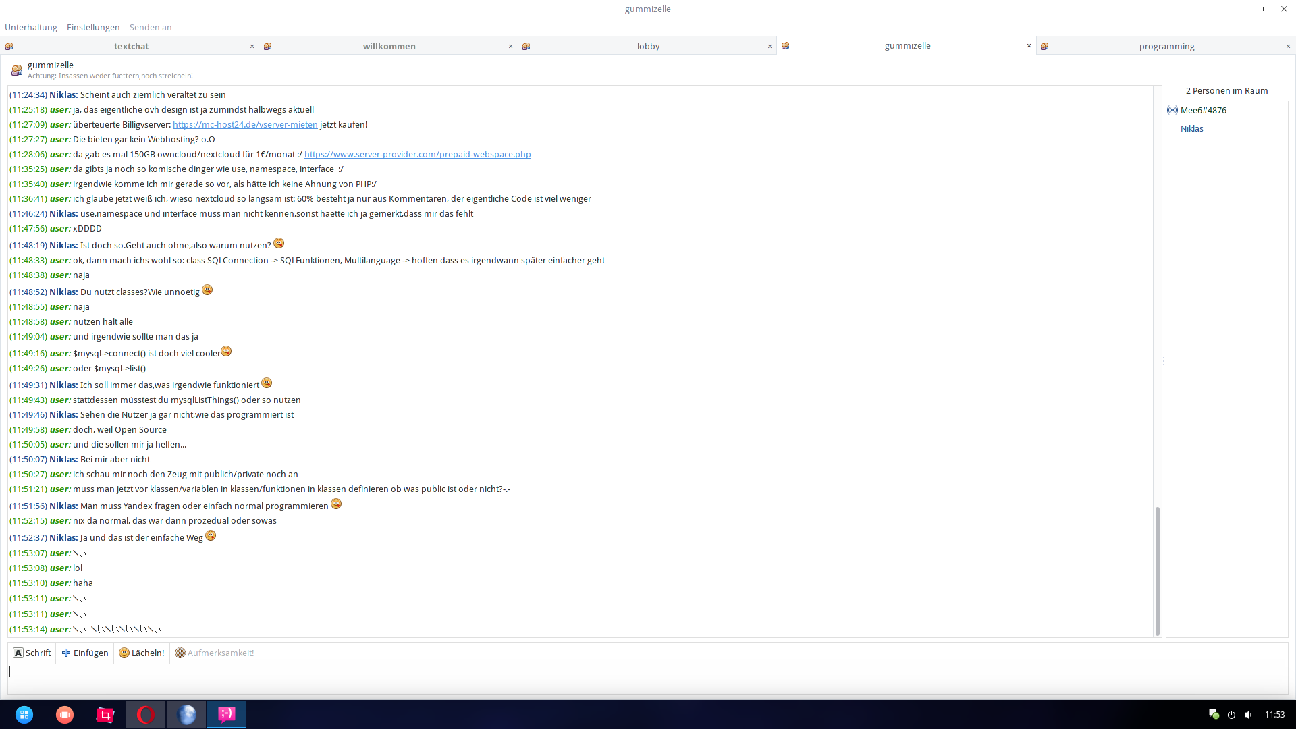The image size is (1296, 729).
Task: Select Niklas in the participant list
Action: 1191,128
